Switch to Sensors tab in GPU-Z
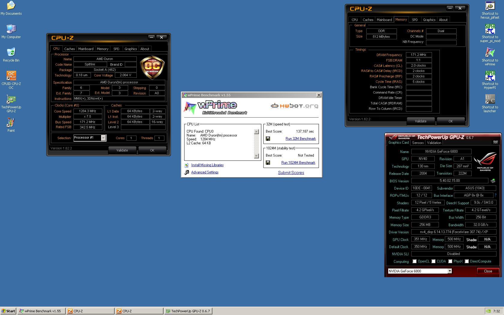Image resolution: width=504 pixels, height=315 pixels. [418, 143]
